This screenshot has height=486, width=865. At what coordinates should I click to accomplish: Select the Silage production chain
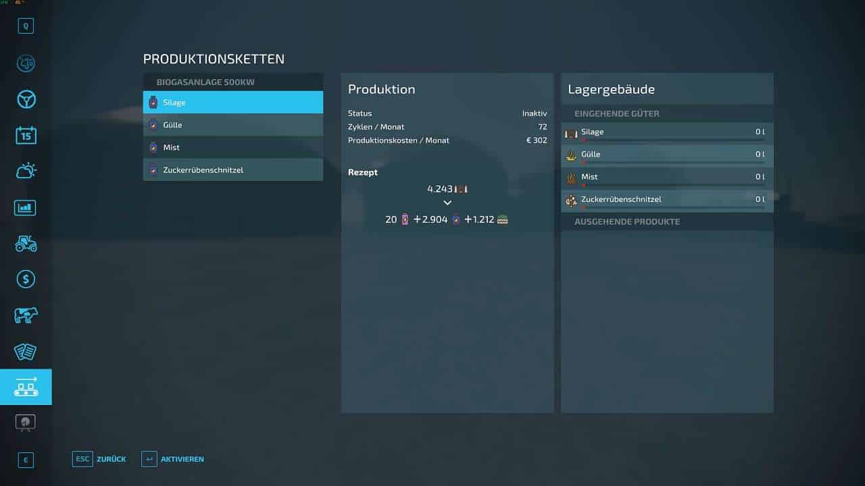tap(233, 103)
